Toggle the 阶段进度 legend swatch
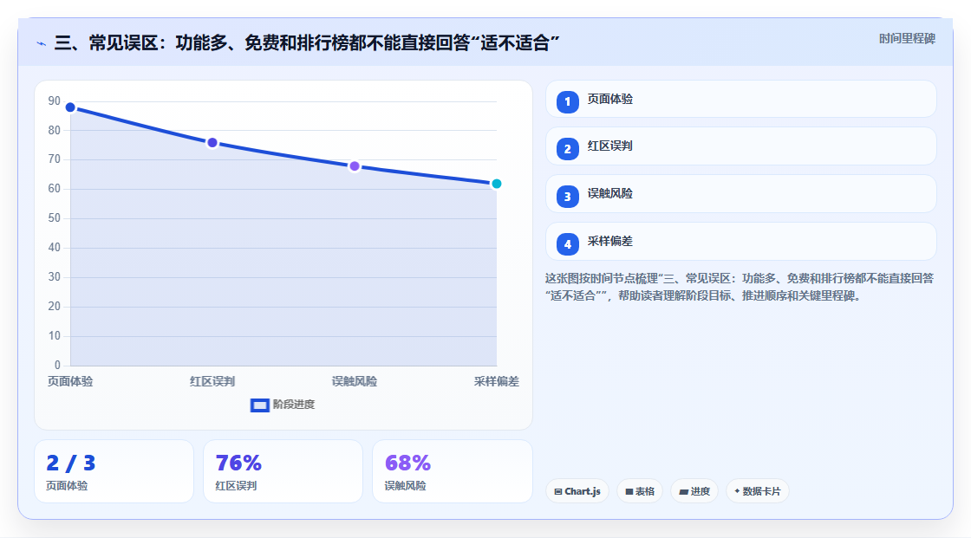 pos(259,405)
